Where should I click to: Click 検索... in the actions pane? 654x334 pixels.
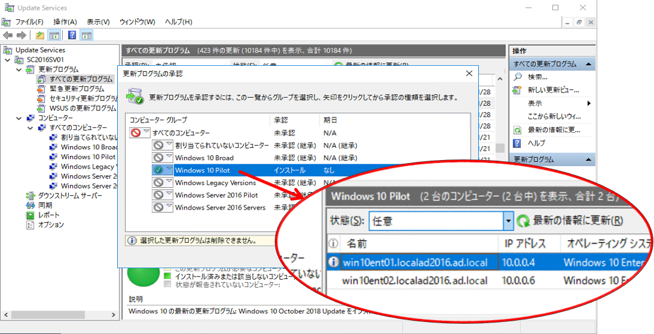537,77
